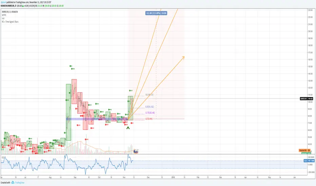Image resolution: width=316 pixels, height=186 pixels.
Task: Click the Nov label on time axis
Action: click(124, 177)
